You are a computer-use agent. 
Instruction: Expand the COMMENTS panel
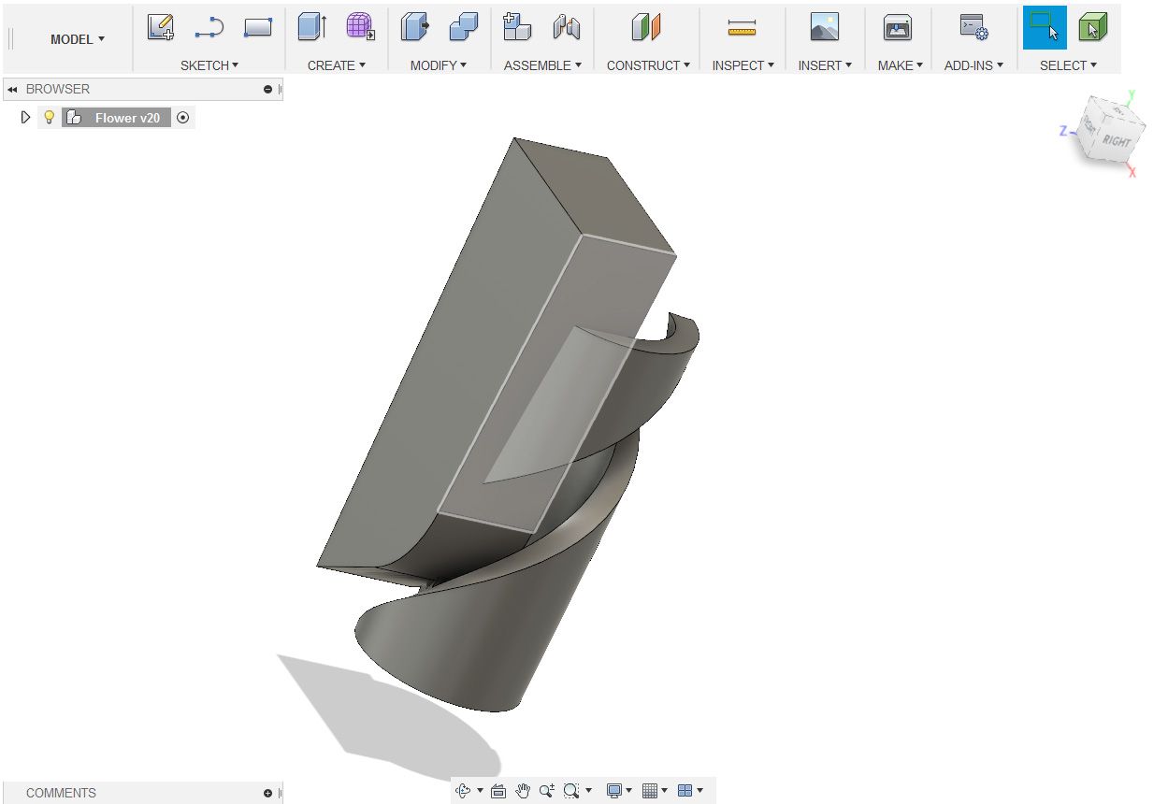[x=267, y=794]
